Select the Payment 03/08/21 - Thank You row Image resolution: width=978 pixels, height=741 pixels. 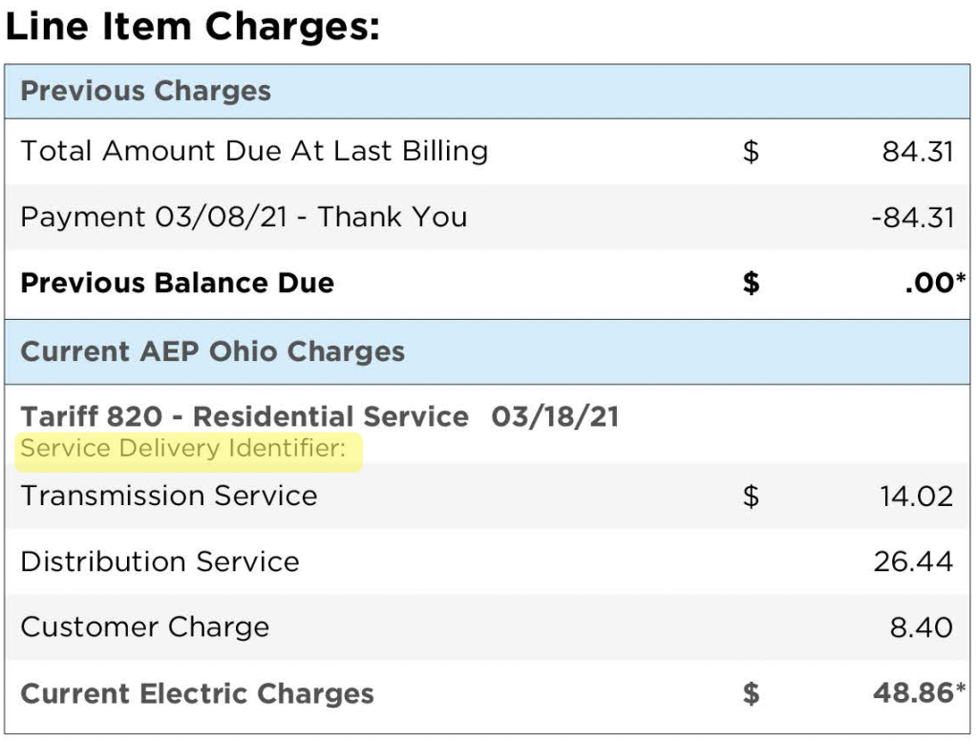tap(244, 217)
